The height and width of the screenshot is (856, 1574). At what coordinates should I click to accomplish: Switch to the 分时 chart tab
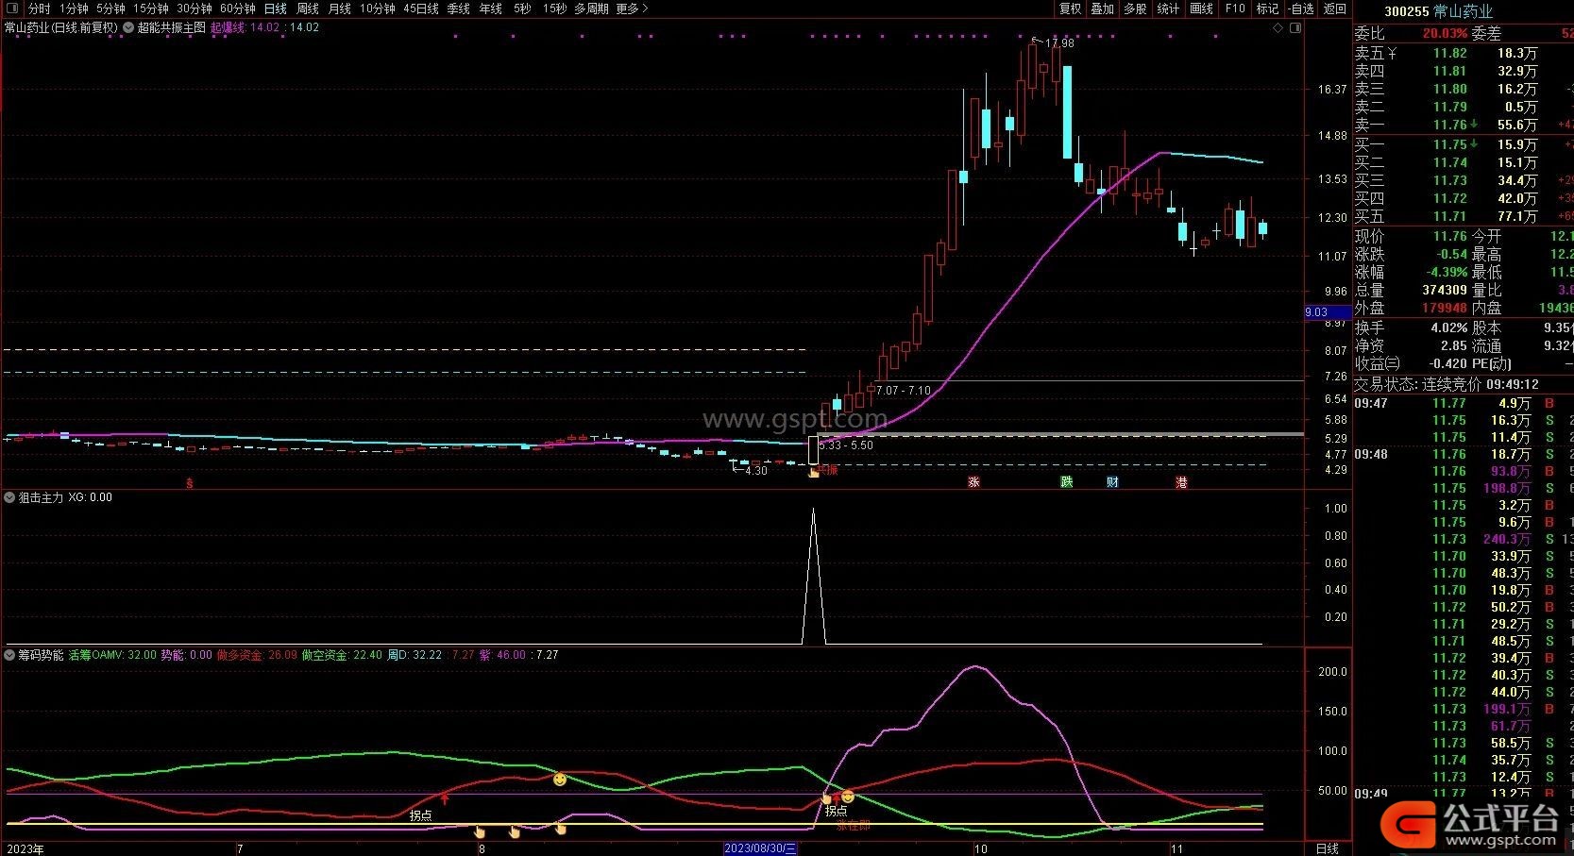pyautogui.click(x=39, y=8)
